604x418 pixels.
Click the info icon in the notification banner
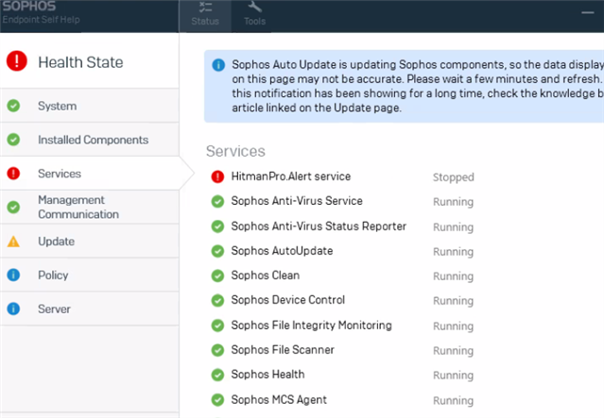click(218, 65)
